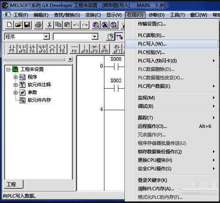
Task: Choose 清除PLC内存(A)... menu entry
Action: point(172,189)
